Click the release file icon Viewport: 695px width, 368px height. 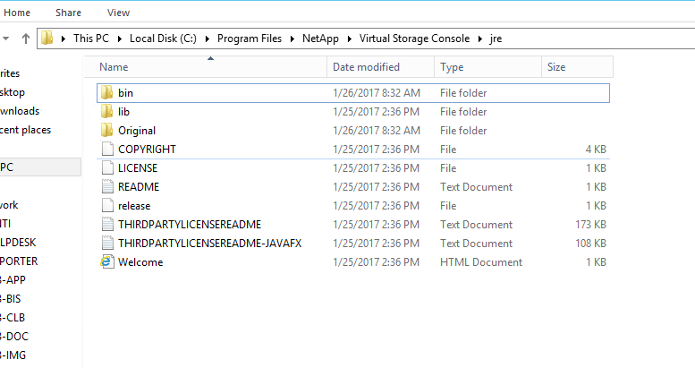[x=106, y=206]
